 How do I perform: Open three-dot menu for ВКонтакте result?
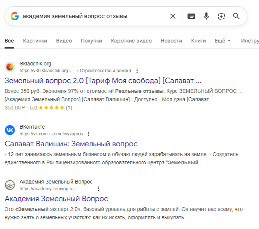[88, 134]
